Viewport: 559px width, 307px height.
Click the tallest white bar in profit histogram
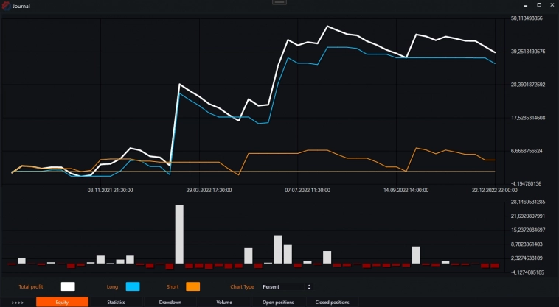(179, 234)
